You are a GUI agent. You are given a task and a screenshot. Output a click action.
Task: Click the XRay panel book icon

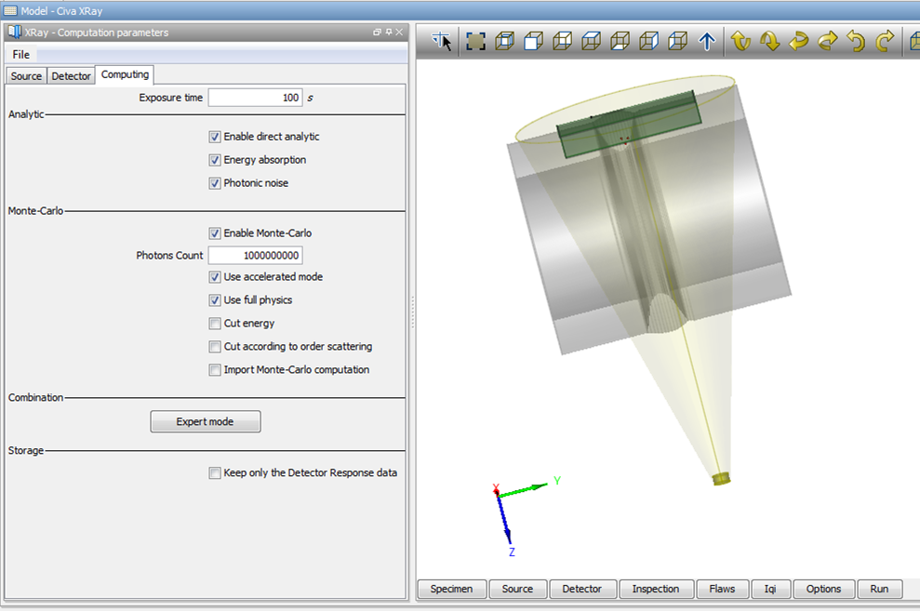15,33
